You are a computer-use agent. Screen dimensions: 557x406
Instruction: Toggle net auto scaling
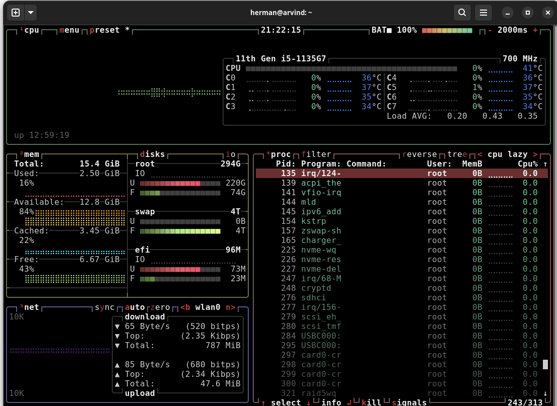coord(135,307)
